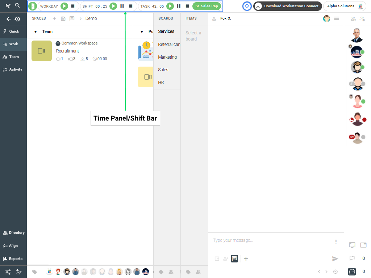This screenshot has width=371, height=278.
Task: Click the Type your message input field
Action: (x=272, y=240)
